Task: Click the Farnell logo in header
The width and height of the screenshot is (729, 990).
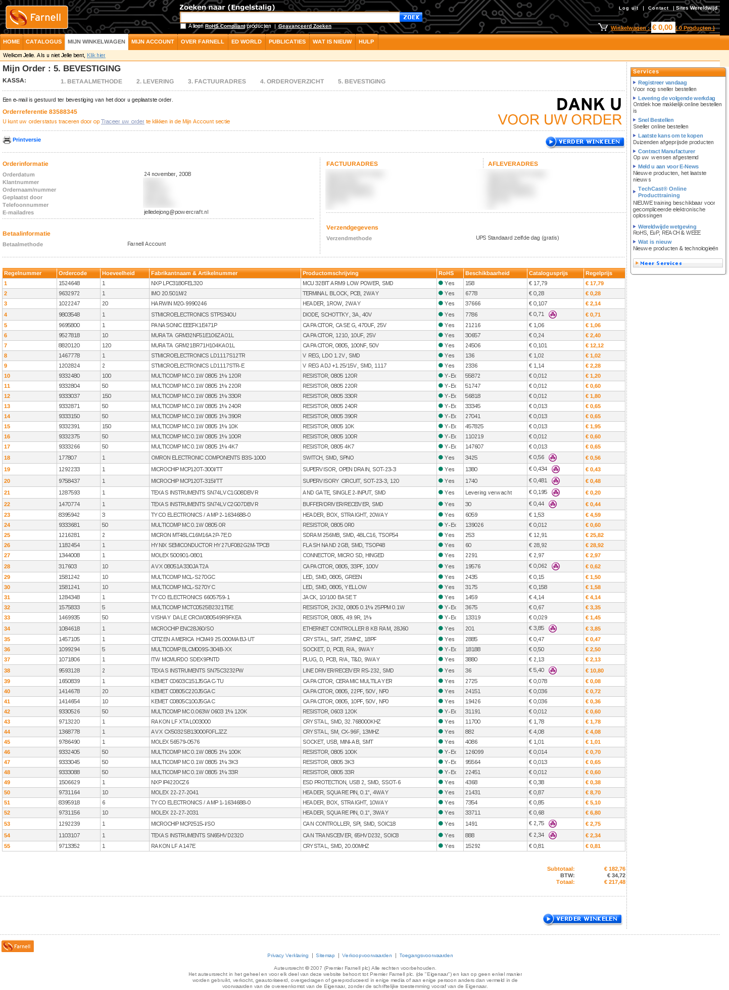Action: pos(36,18)
